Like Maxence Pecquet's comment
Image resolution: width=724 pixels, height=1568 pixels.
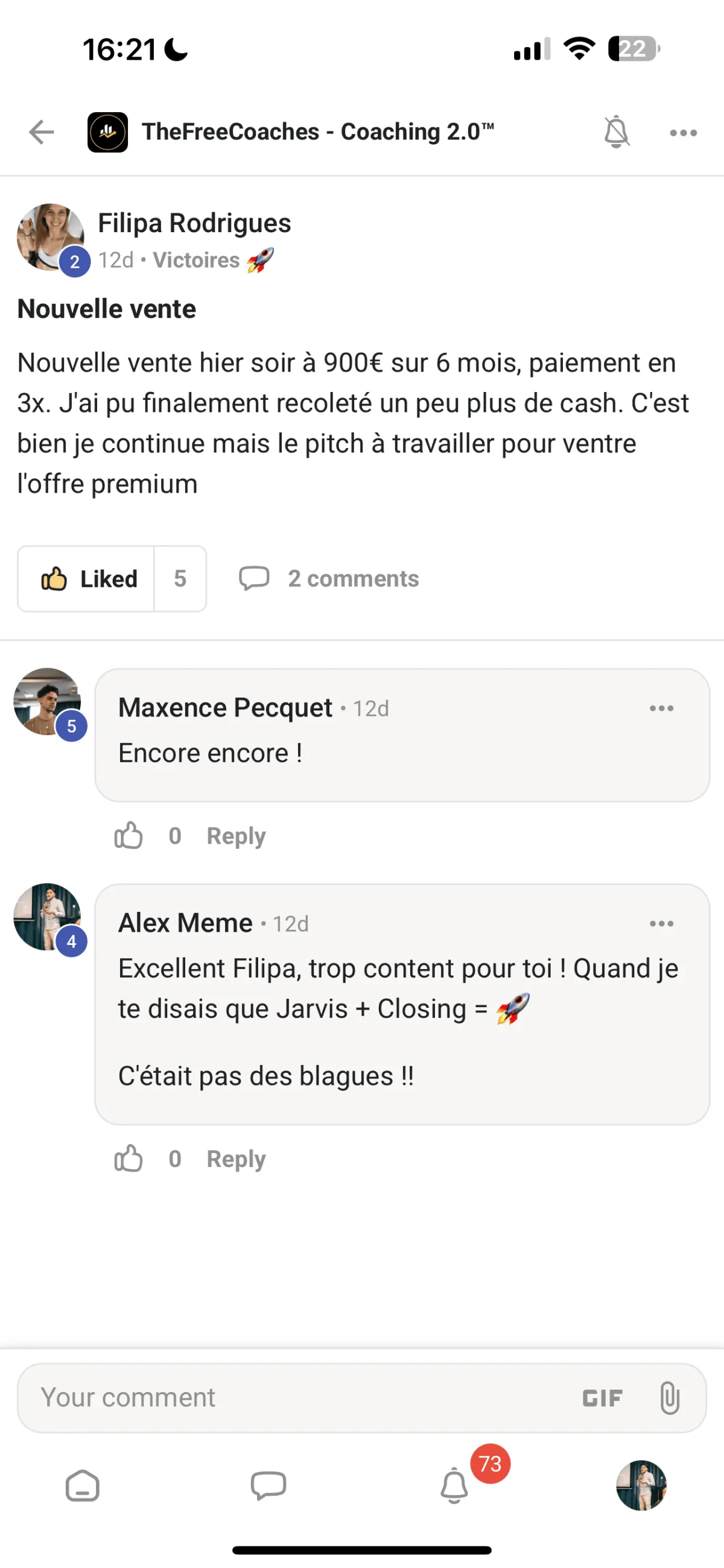[129, 836]
